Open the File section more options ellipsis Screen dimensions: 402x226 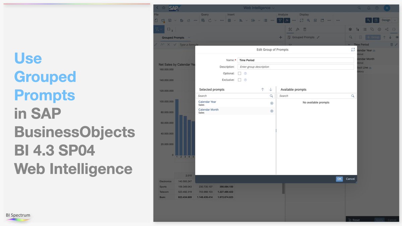[x=196, y=20]
